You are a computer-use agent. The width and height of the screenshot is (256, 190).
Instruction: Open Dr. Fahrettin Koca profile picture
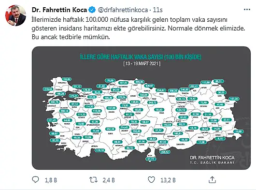pyautogui.click(x=15, y=15)
